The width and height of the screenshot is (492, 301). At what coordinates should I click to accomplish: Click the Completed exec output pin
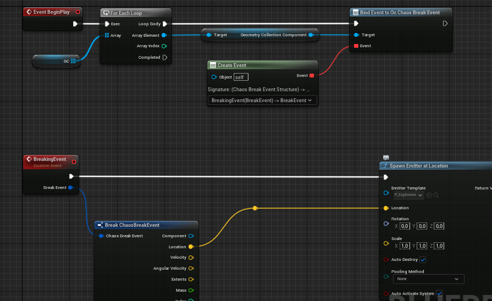pos(165,57)
